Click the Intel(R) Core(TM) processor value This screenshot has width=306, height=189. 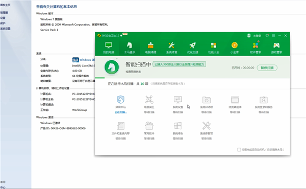point(84,66)
